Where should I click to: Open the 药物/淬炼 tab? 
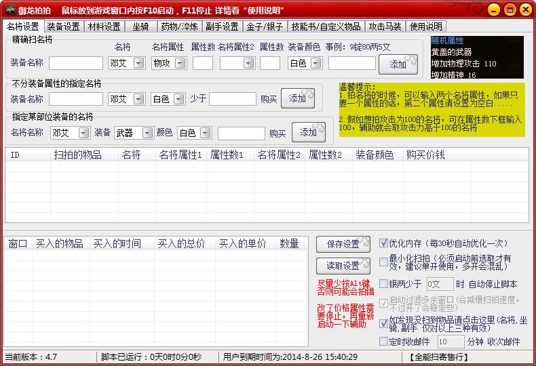(180, 26)
